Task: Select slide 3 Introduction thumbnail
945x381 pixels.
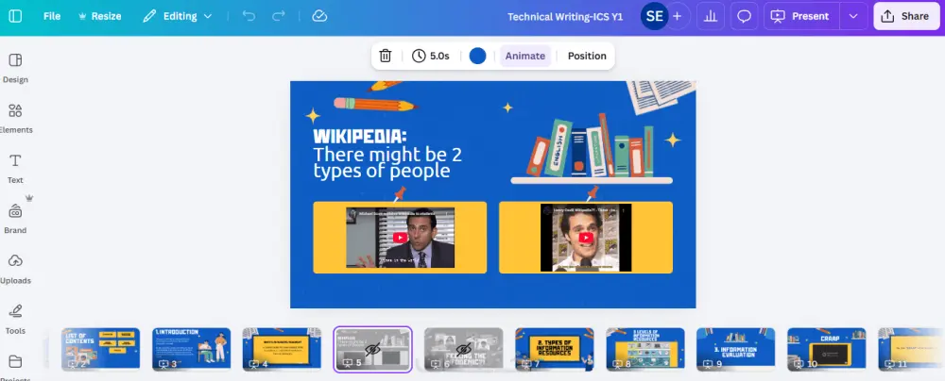Action: (x=191, y=349)
